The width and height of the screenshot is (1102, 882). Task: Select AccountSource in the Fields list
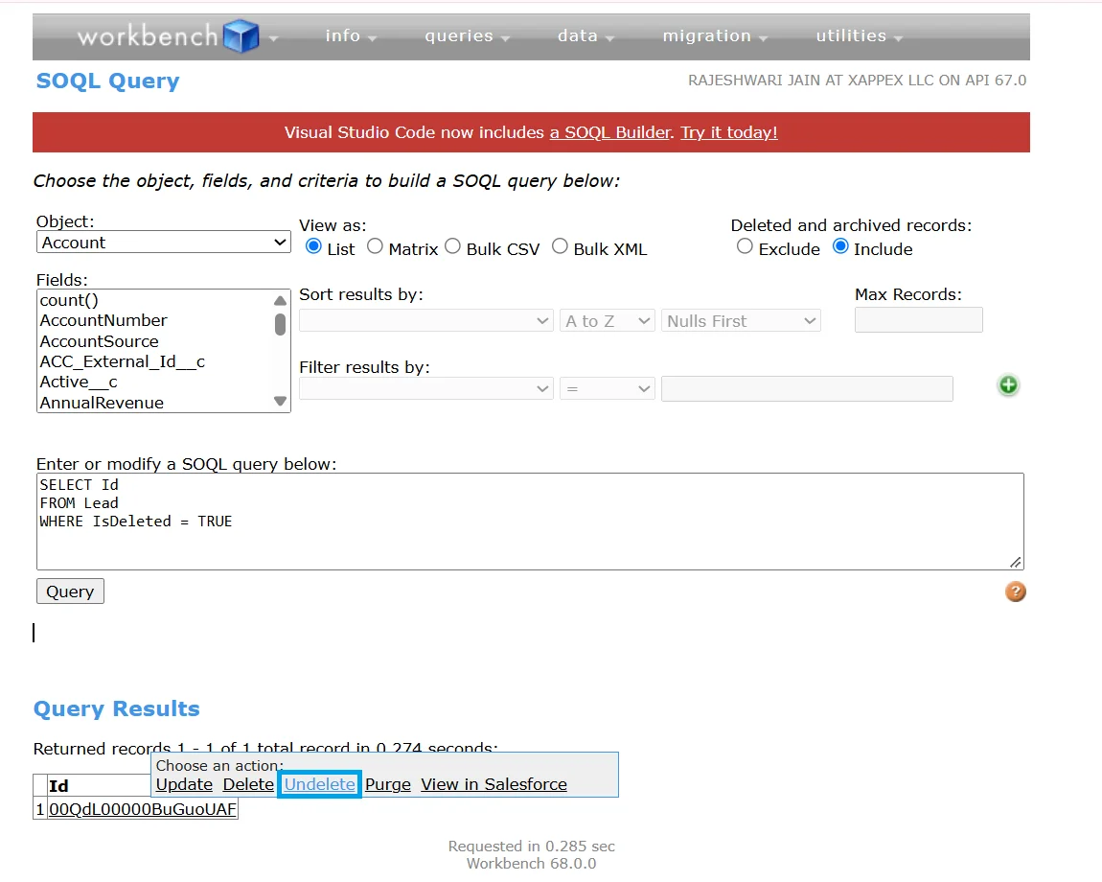pyautogui.click(x=154, y=341)
